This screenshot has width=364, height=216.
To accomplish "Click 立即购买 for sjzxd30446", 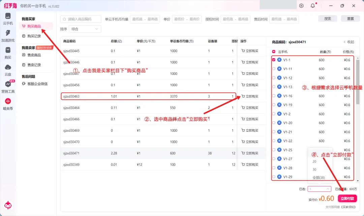I will [x=249, y=62].
